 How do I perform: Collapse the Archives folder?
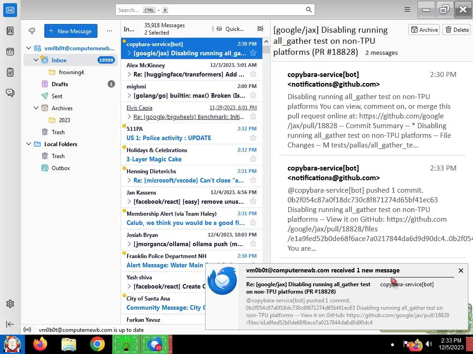click(36, 108)
